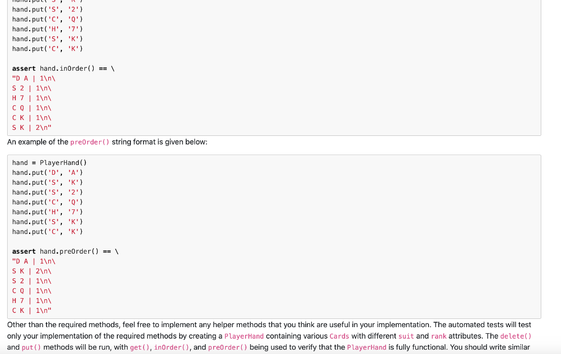The width and height of the screenshot is (561, 354).
Task: Click the pink preOrder() code in the example sentence
Action: tap(90, 142)
